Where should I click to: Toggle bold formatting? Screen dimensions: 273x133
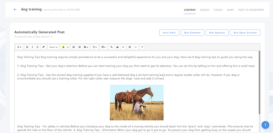27,47
